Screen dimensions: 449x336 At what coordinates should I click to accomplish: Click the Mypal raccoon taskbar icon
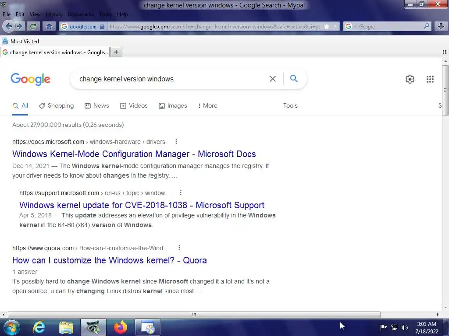93,327
